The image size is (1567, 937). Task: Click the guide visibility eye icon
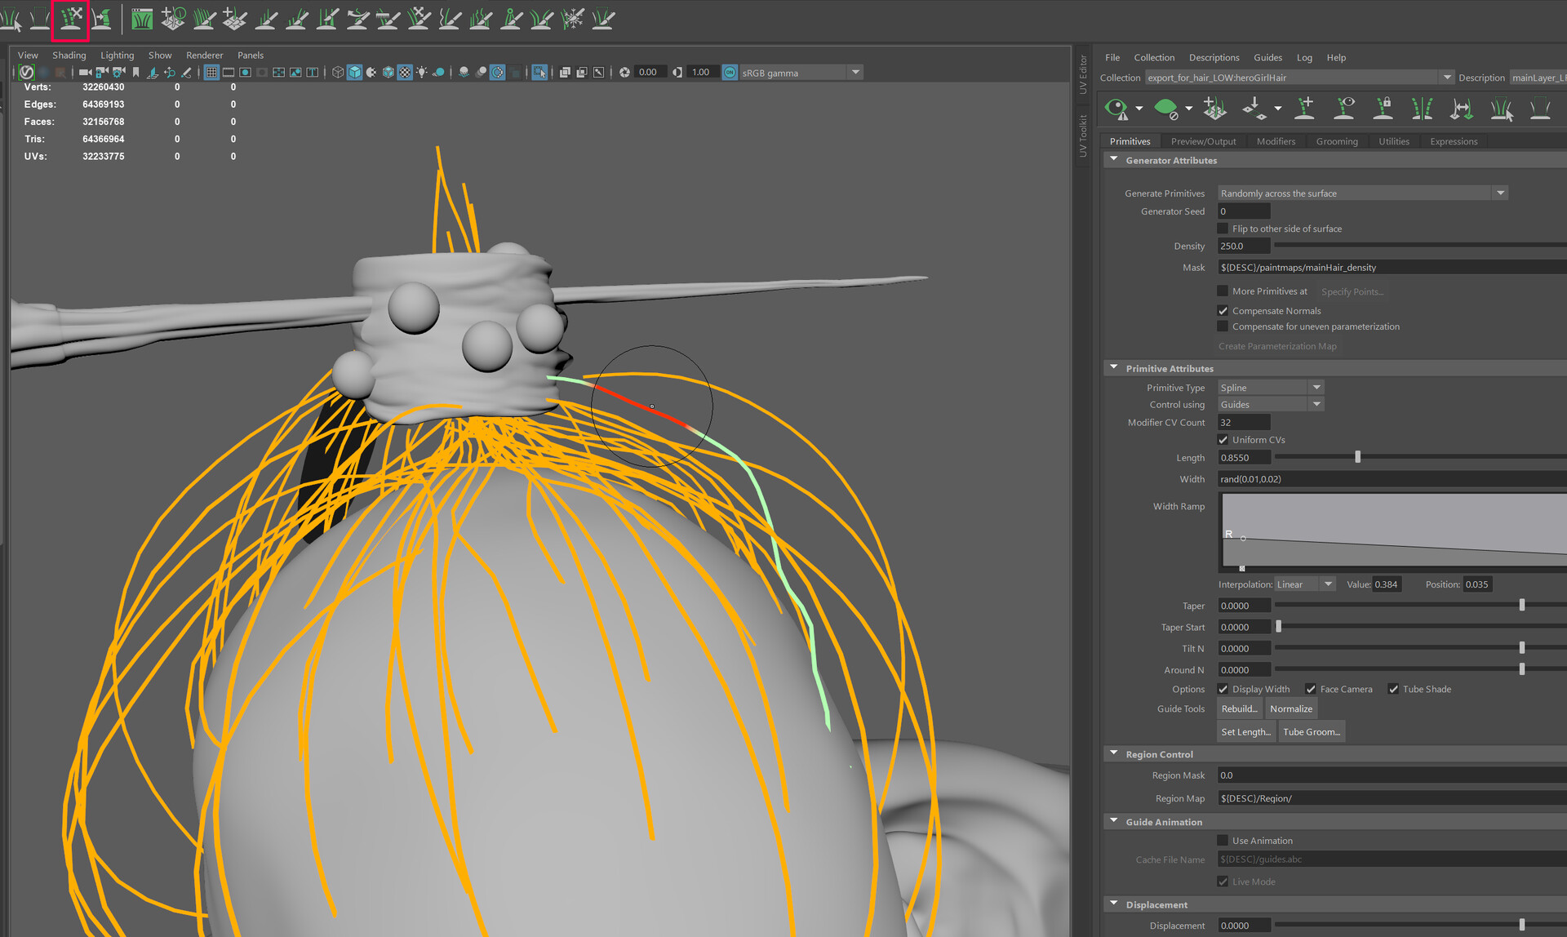1344,108
